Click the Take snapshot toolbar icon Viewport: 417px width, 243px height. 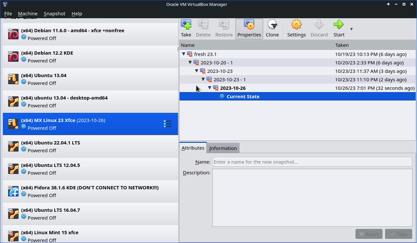[186, 25]
